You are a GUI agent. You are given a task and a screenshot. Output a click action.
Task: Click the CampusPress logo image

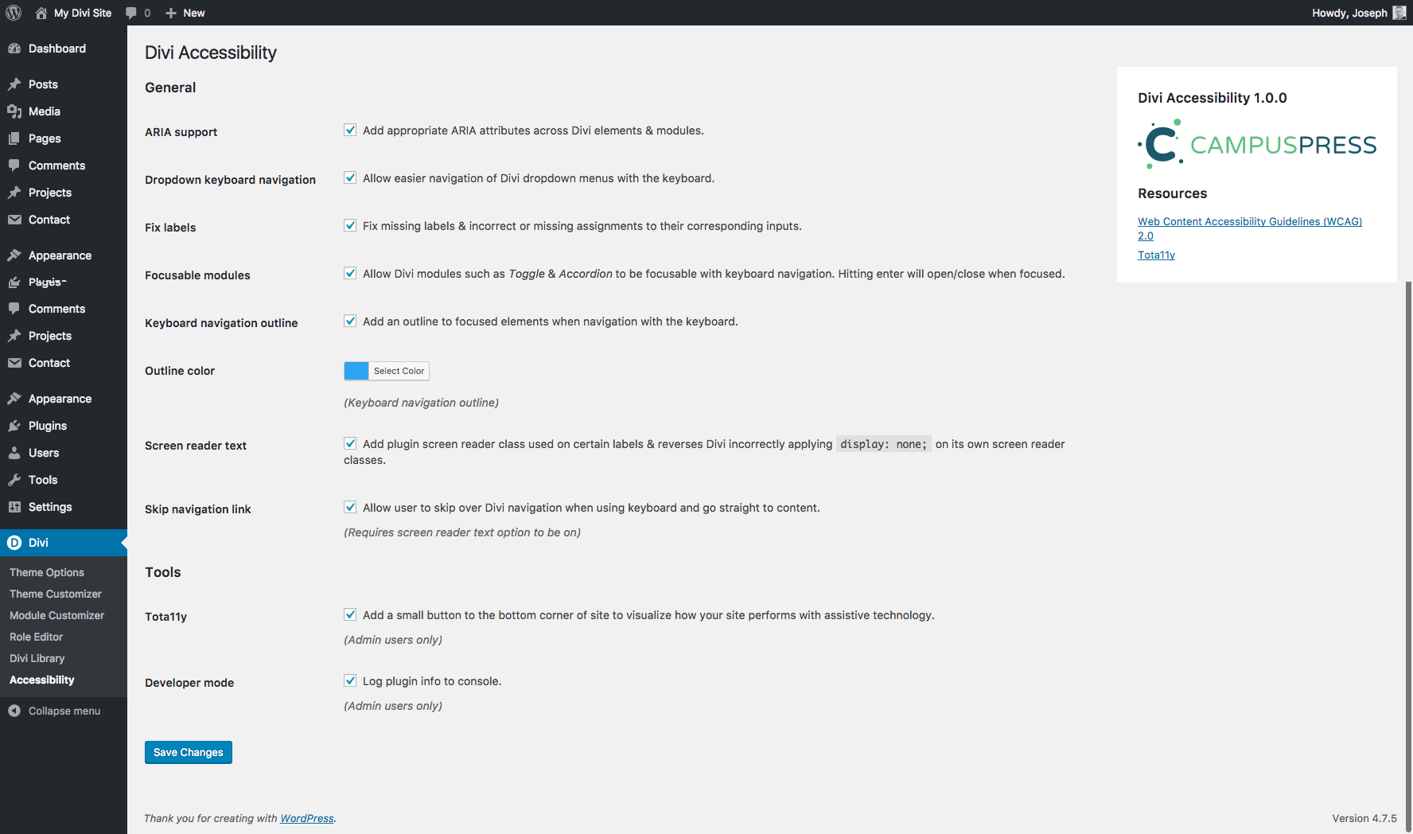pyautogui.click(x=1257, y=144)
